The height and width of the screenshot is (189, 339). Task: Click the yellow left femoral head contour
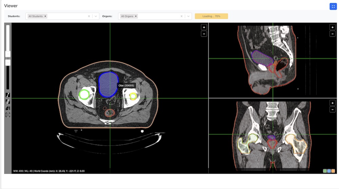click(x=133, y=96)
